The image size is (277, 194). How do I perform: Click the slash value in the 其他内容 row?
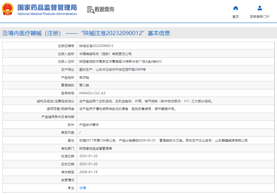[80, 132]
